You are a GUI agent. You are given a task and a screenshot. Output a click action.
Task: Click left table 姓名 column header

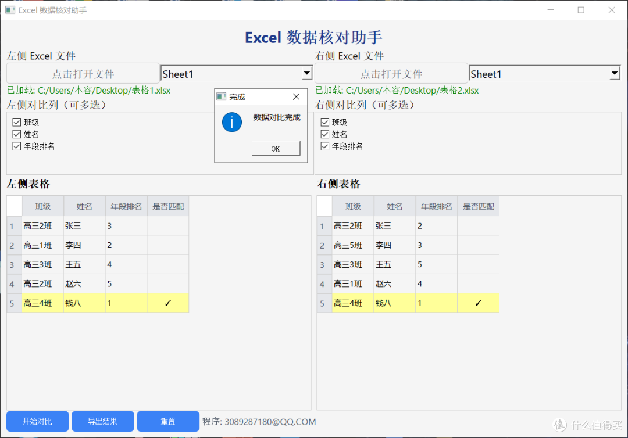(x=84, y=206)
